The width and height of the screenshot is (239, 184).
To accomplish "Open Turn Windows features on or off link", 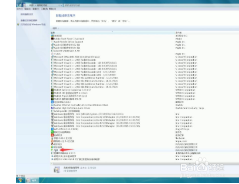I will click(33, 24).
